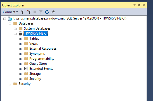The height and width of the screenshot is (101, 153).
Task: Expand the Views node
Action: [x=20, y=44]
